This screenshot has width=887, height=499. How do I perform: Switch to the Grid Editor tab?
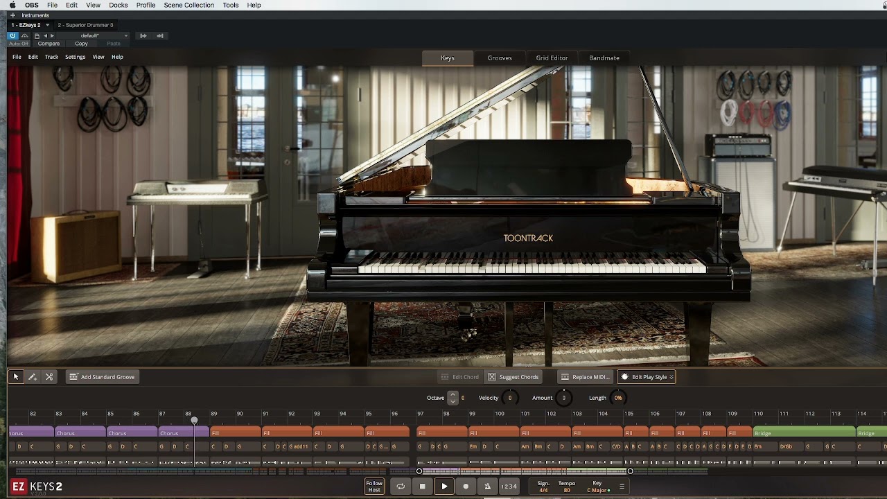pos(552,58)
